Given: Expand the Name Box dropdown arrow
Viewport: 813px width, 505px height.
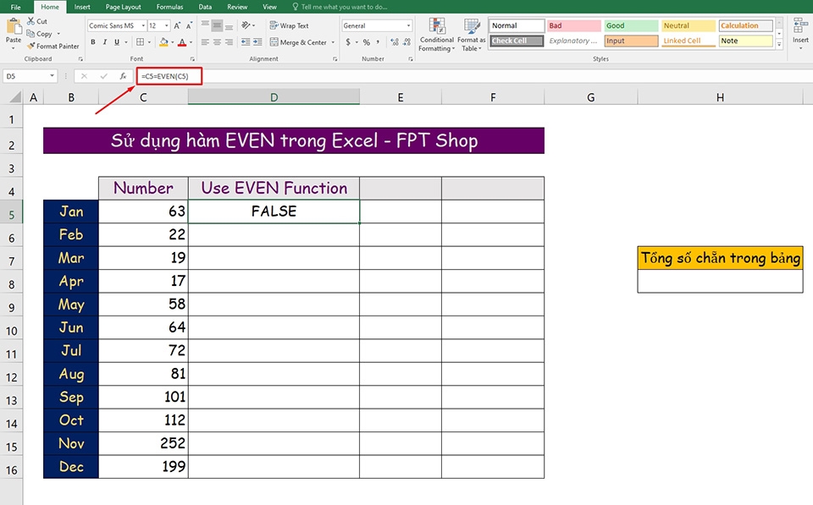Looking at the screenshot, I should point(52,76).
